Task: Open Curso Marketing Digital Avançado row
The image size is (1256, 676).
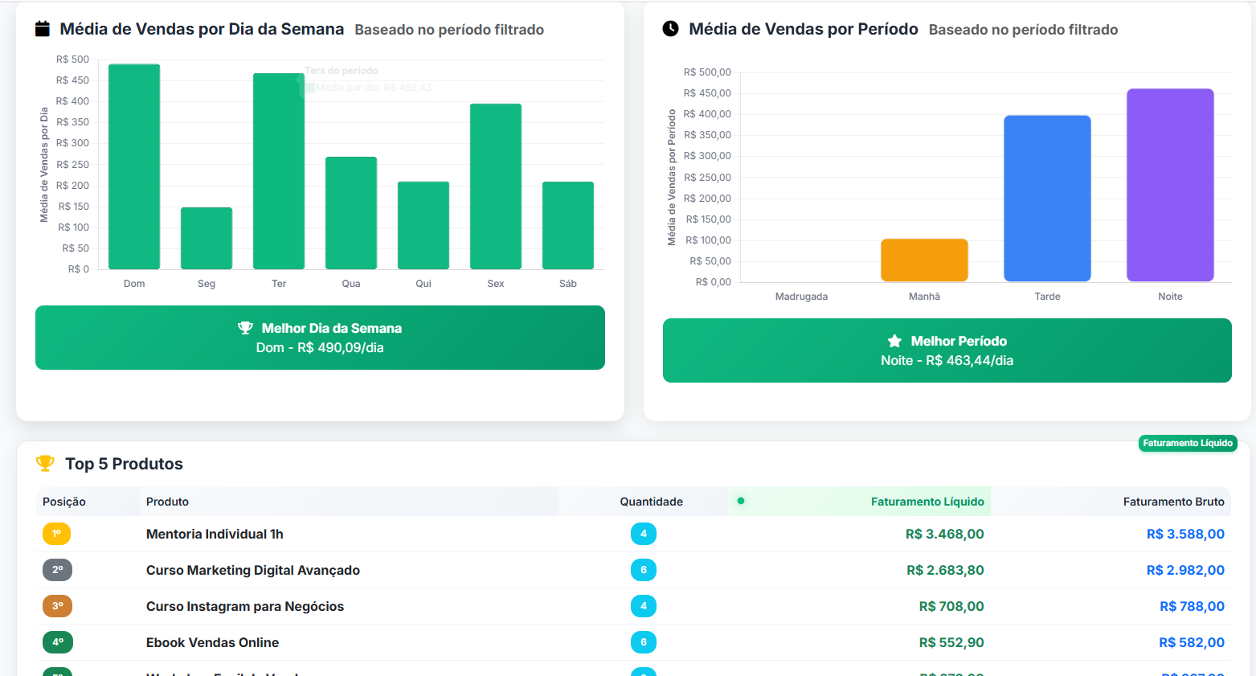Action: pos(252,570)
